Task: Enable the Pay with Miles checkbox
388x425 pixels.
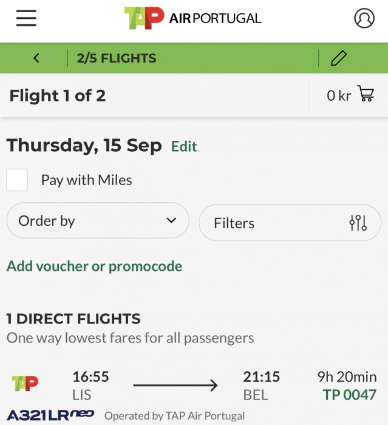Action: pos(17,180)
